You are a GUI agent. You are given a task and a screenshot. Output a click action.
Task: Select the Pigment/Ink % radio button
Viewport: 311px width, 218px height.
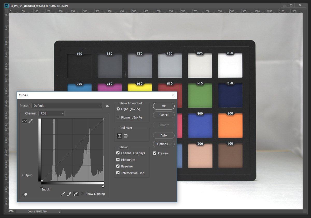pyautogui.click(x=118, y=117)
